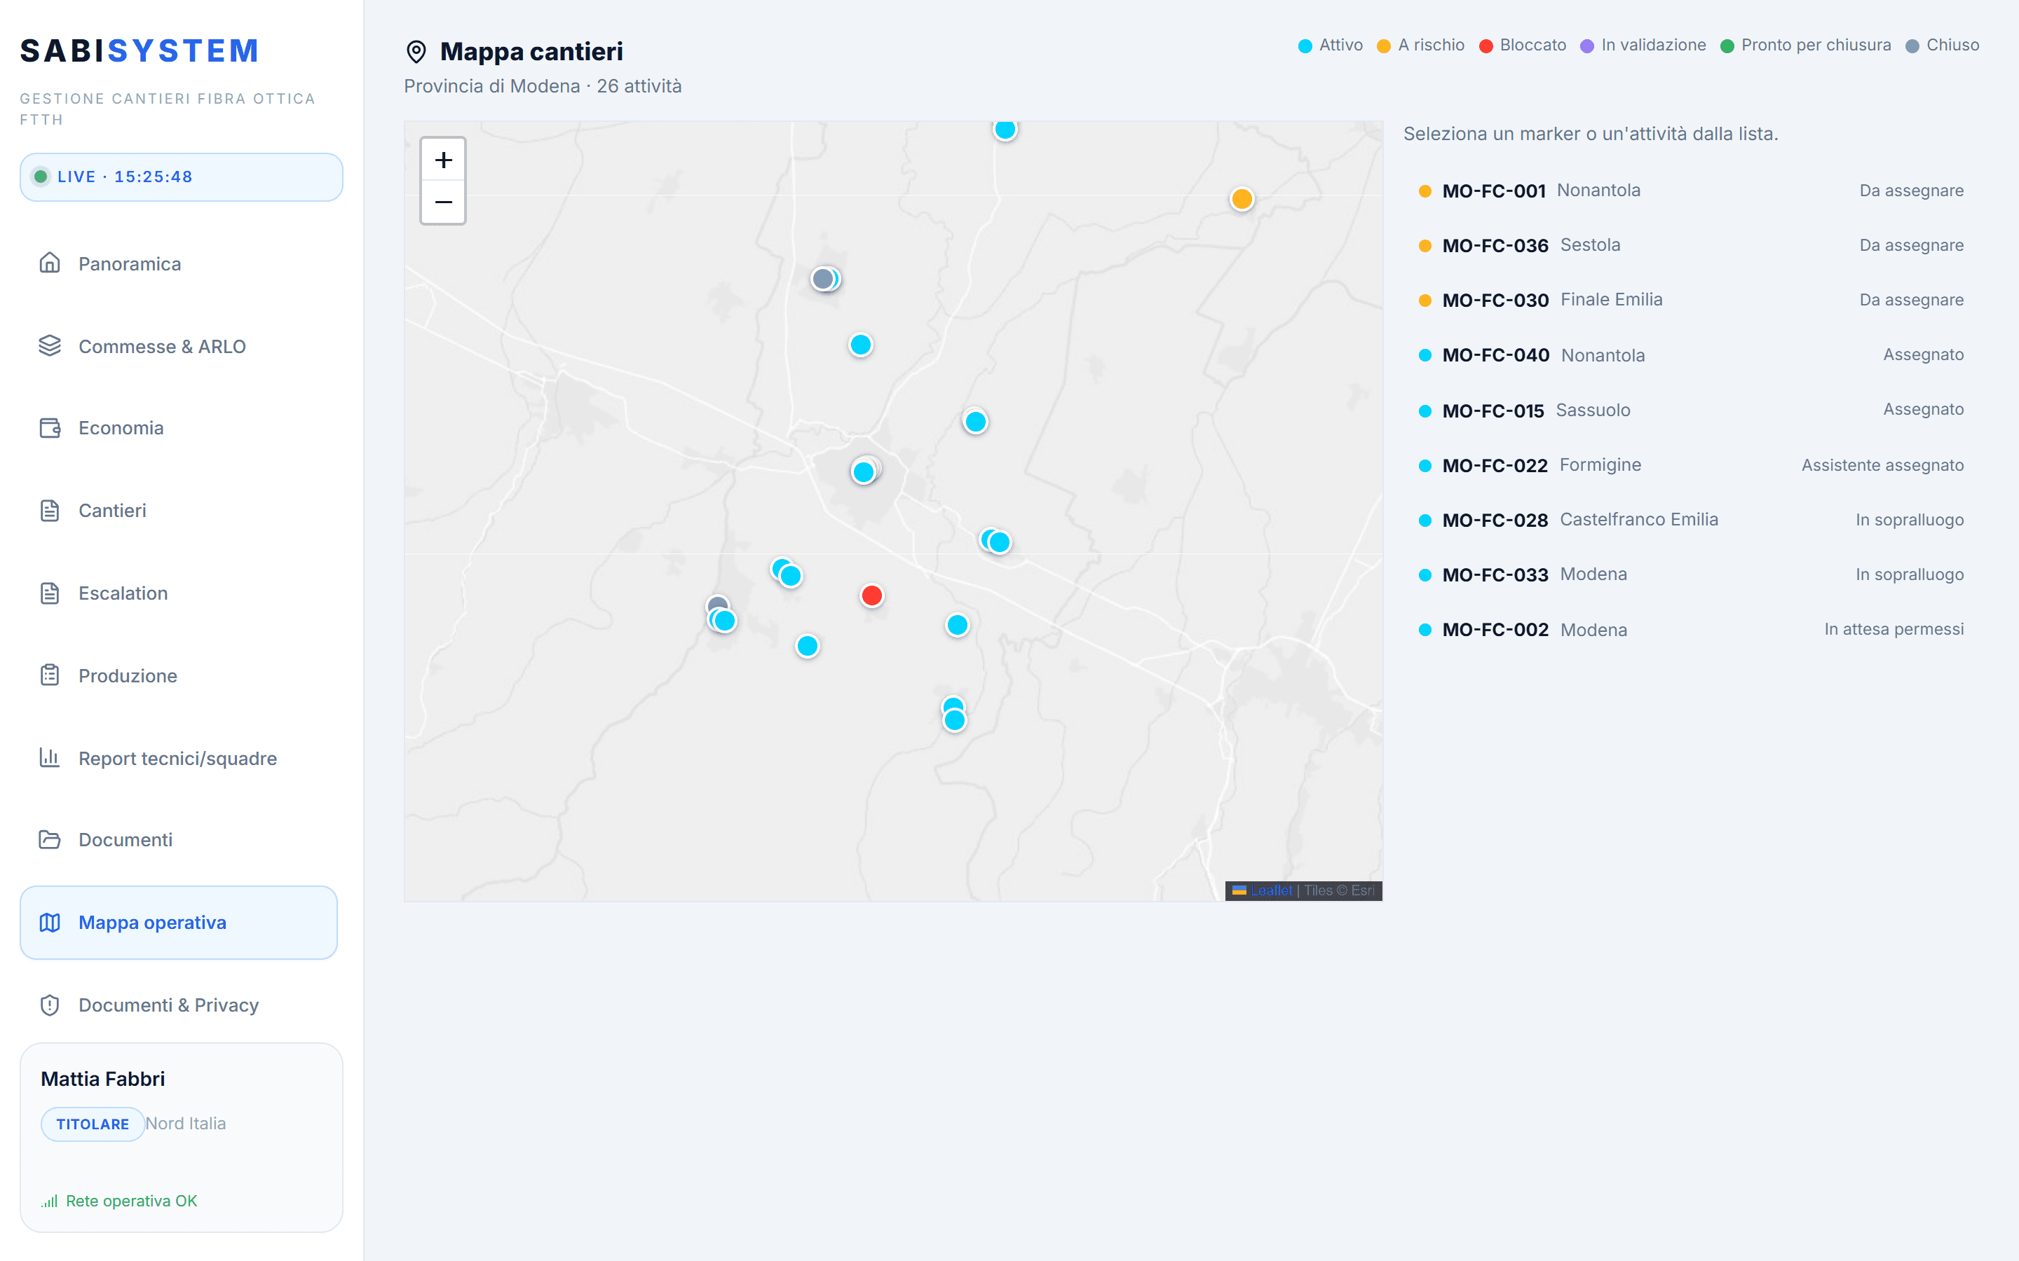Click the Pronto per chiusura legend entry
The width and height of the screenshot is (2019, 1261).
coord(1805,45)
